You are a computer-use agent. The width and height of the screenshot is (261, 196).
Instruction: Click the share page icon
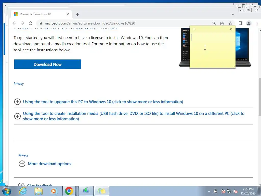click(x=222, y=23)
